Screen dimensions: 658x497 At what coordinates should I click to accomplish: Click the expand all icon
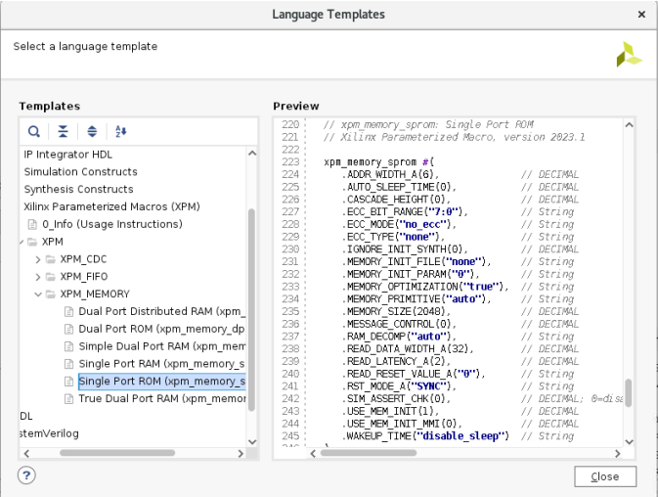click(x=92, y=131)
